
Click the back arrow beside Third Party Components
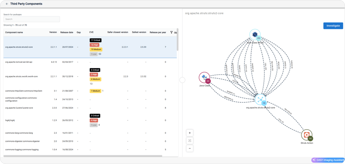click(x=7, y=4)
